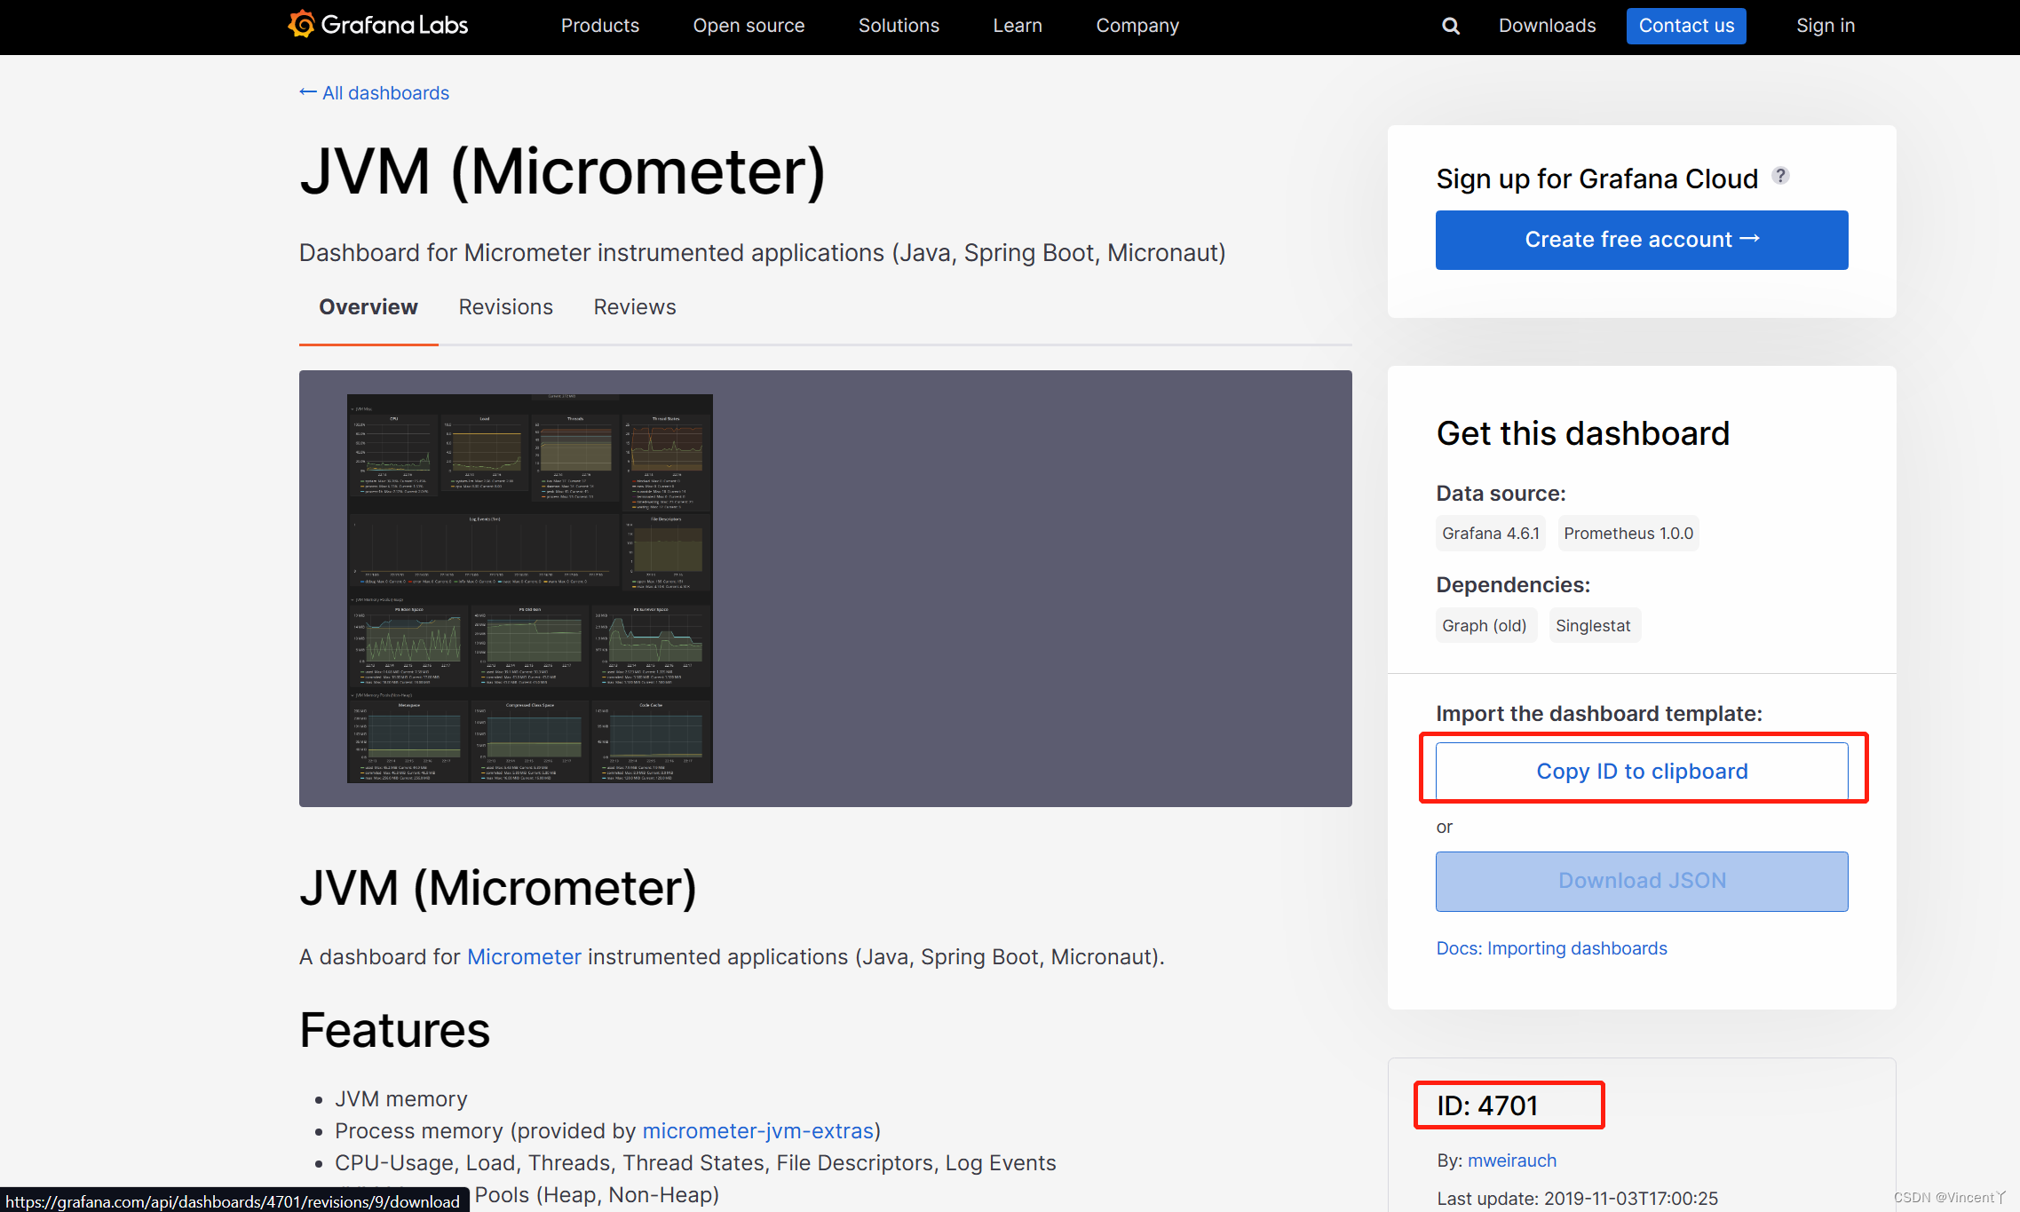
Task: Open the Learn menu
Action: click(x=1018, y=26)
